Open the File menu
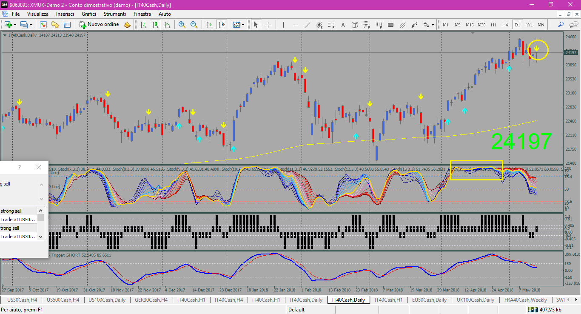The height and width of the screenshot is (314, 581). tap(16, 14)
